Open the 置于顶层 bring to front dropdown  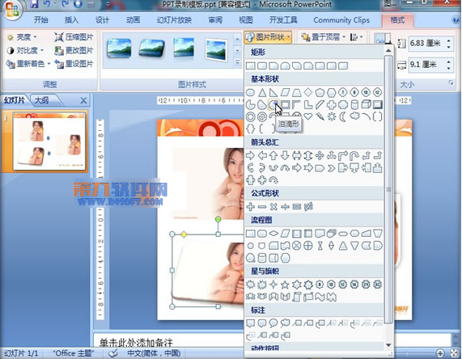(323, 37)
